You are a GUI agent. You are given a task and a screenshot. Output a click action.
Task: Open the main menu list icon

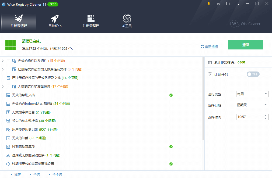[238, 3]
